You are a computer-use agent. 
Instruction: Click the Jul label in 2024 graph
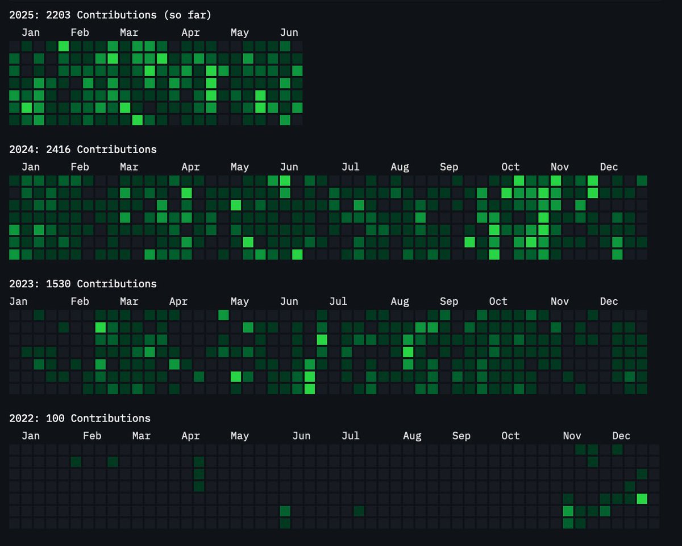(351, 167)
